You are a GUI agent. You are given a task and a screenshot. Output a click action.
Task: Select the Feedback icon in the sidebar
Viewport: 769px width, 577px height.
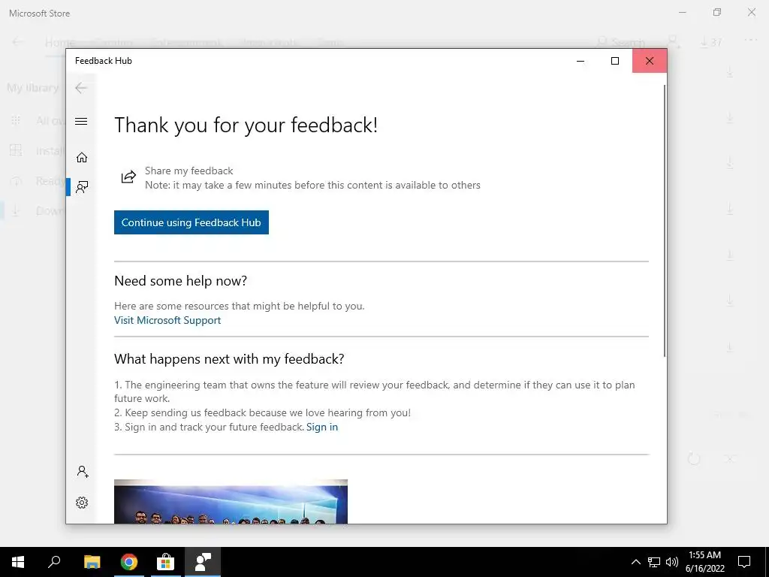click(82, 187)
